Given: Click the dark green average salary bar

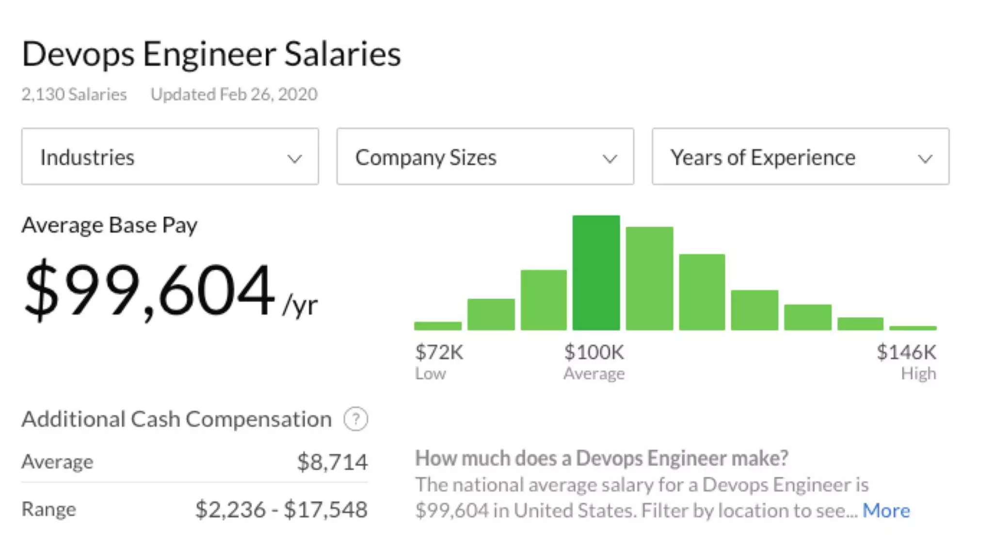Looking at the screenshot, I should click(596, 273).
